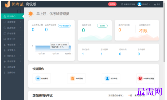This screenshot has width=167, height=100.
Task: Click the 今日考试情况 button
Action: click(64, 26)
